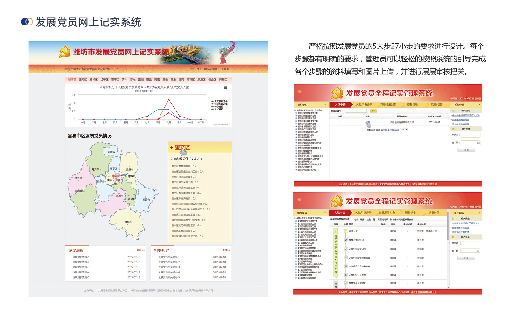Click keyboard icon in lower screenshot password field
Screen dimensions: 532x319
[478, 251]
